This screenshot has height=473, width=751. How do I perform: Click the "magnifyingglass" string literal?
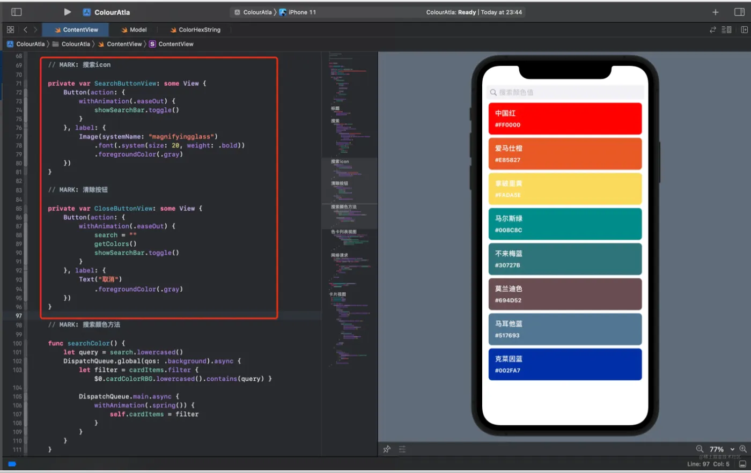click(181, 137)
